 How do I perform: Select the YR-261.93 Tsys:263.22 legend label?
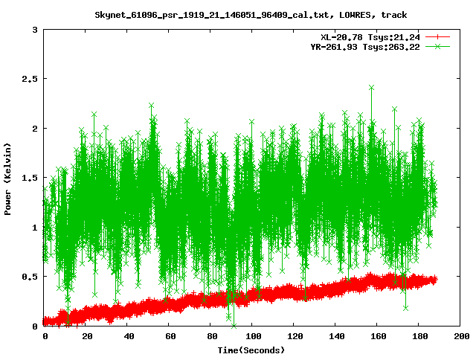[365, 47]
